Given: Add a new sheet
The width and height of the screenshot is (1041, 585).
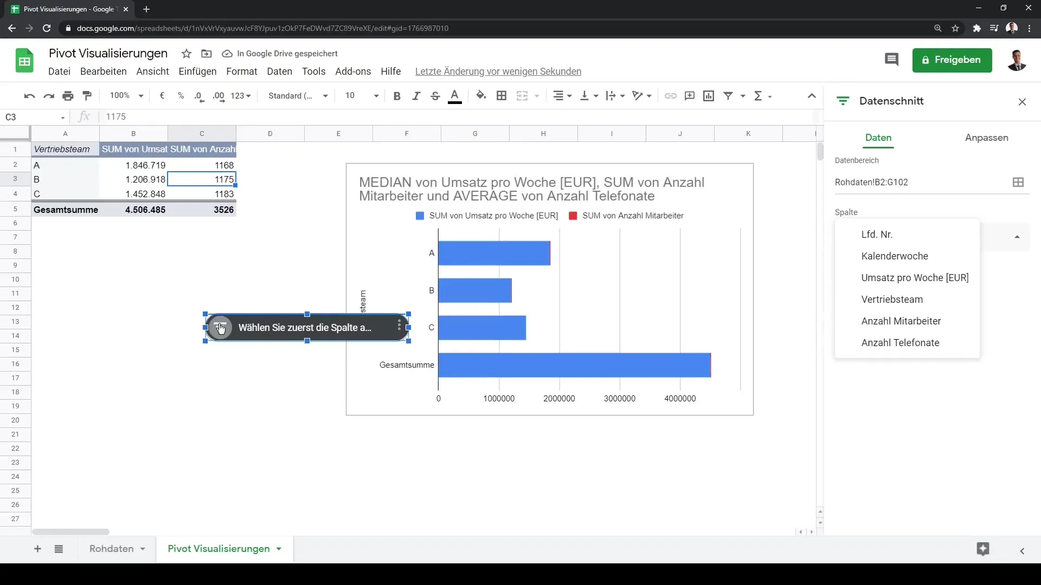Looking at the screenshot, I should 37,549.
